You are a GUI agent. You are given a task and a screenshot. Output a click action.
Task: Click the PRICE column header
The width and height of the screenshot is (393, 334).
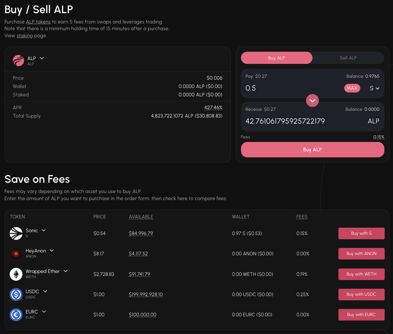point(99,217)
